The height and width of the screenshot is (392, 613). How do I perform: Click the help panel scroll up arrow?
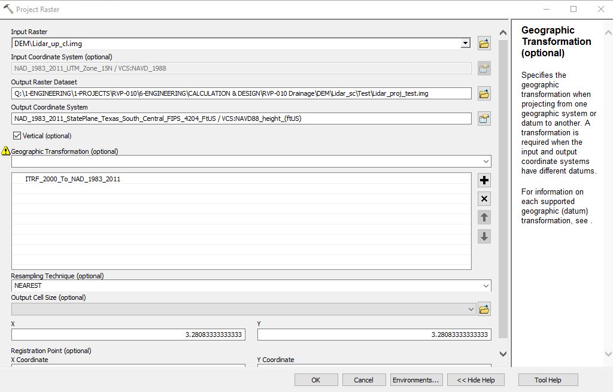click(608, 33)
